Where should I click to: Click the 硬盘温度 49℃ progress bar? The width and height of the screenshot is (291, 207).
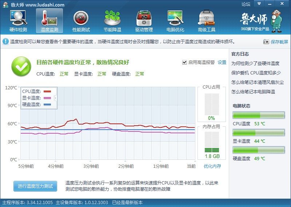(x=259, y=150)
